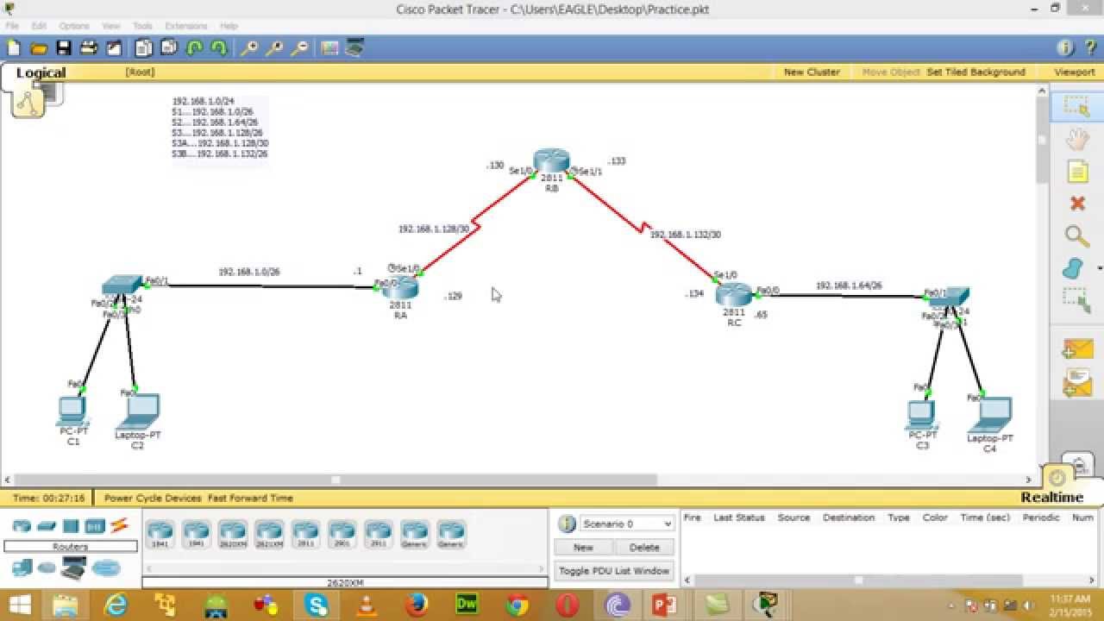
Task: Redo with the right green arrow icon
Action: coord(219,48)
